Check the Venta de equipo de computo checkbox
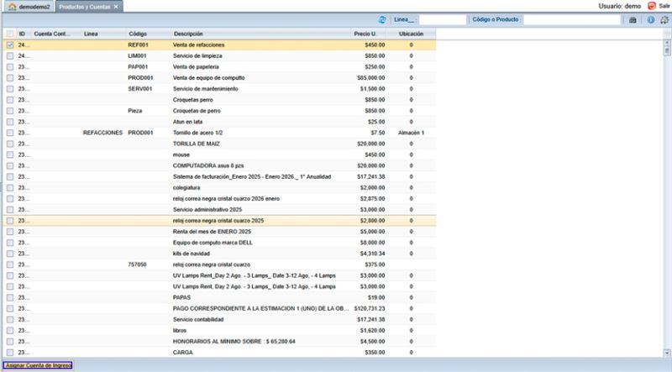Viewport: 672px width, 372px height. click(x=10, y=77)
